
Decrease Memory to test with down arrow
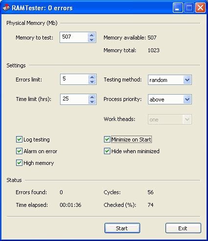click(x=92, y=40)
